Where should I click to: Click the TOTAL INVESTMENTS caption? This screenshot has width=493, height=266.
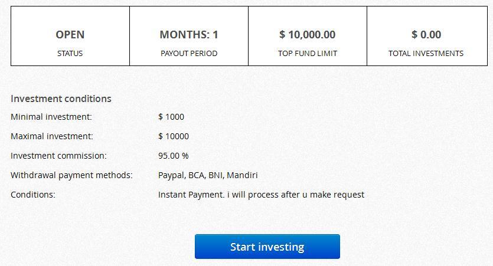coord(426,53)
